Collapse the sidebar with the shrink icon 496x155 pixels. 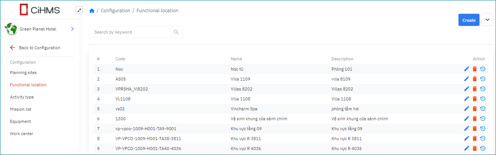click(x=79, y=10)
